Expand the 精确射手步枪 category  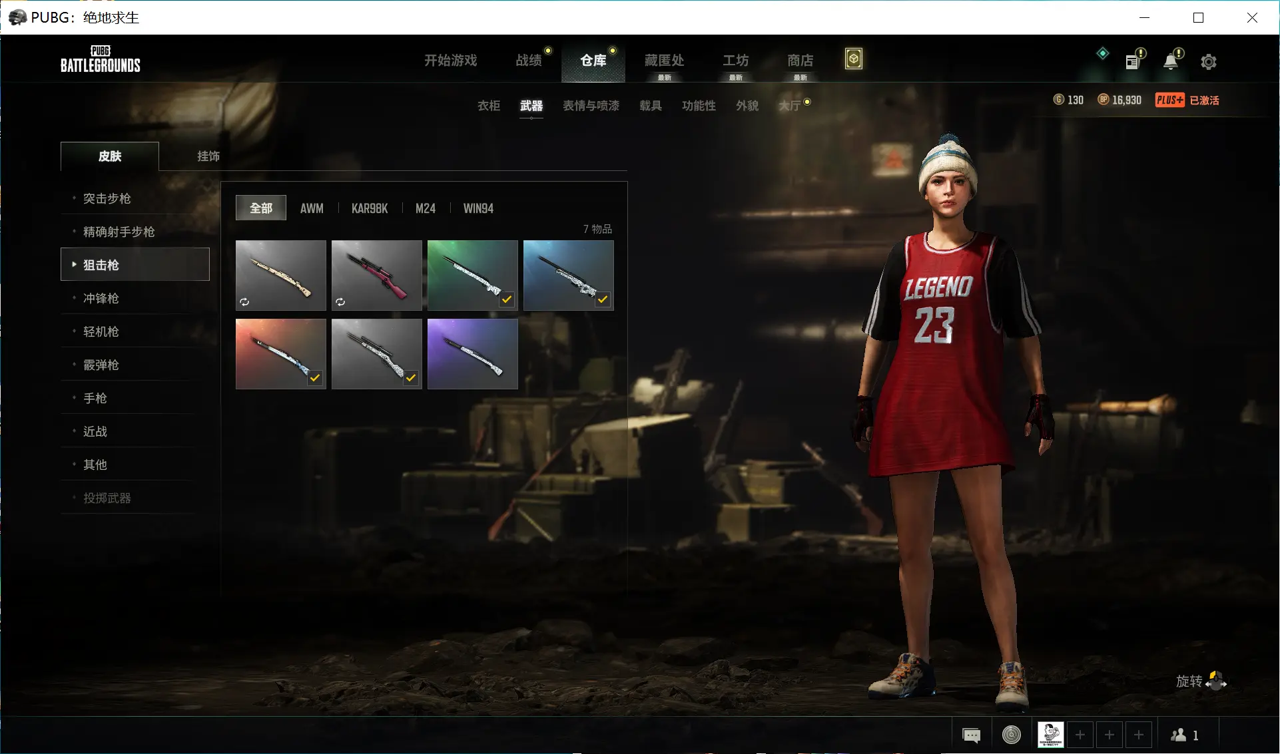tap(135, 232)
